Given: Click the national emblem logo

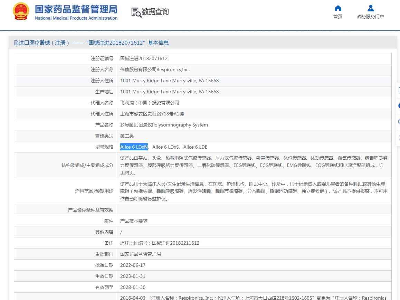Looking at the screenshot, I should [x=21, y=11].
